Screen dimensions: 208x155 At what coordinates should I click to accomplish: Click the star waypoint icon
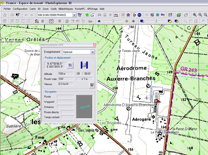pyautogui.click(x=128, y=15)
